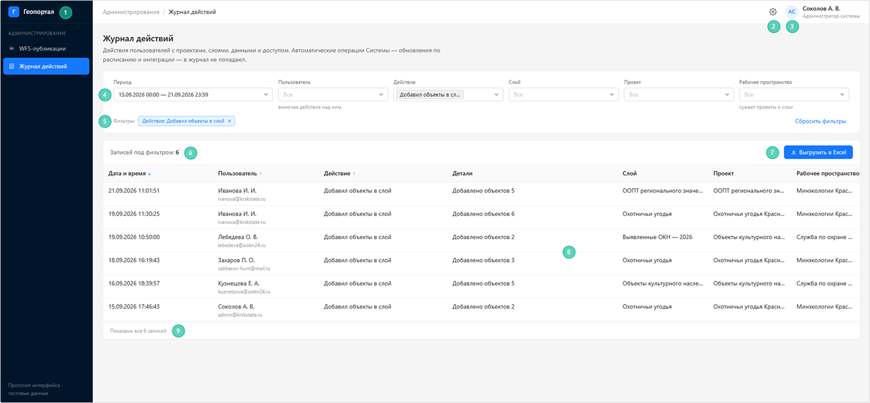Click the Добавлено объектов 6 details cell
Image resolution: width=870 pixels, height=403 pixels.
pos(483,214)
